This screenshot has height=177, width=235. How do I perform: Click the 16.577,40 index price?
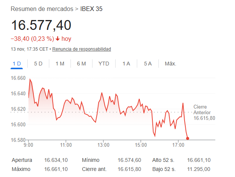(x=41, y=25)
